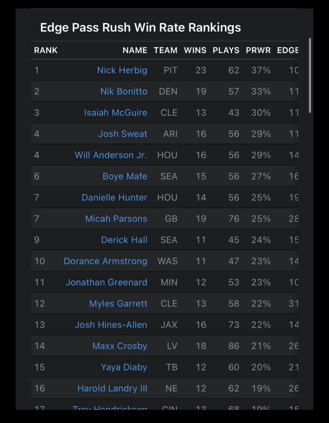Click the Isaiah McGuire name link
The width and height of the screenshot is (329, 423).
pos(116,113)
